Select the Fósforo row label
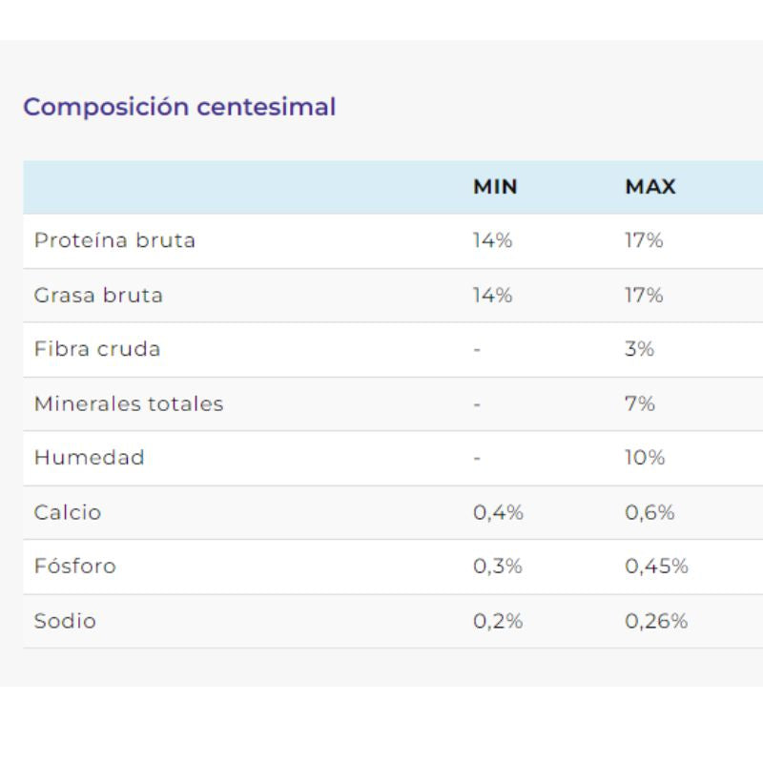This screenshot has width=763, height=763. pyautogui.click(x=75, y=567)
